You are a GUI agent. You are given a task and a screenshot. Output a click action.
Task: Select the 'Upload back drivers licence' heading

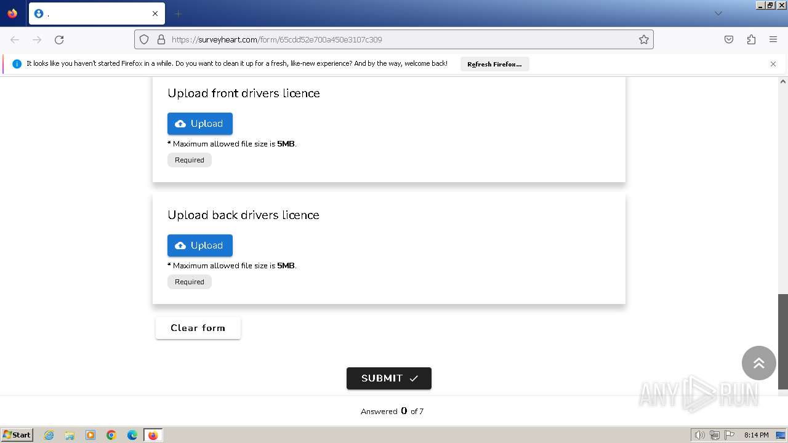point(243,215)
